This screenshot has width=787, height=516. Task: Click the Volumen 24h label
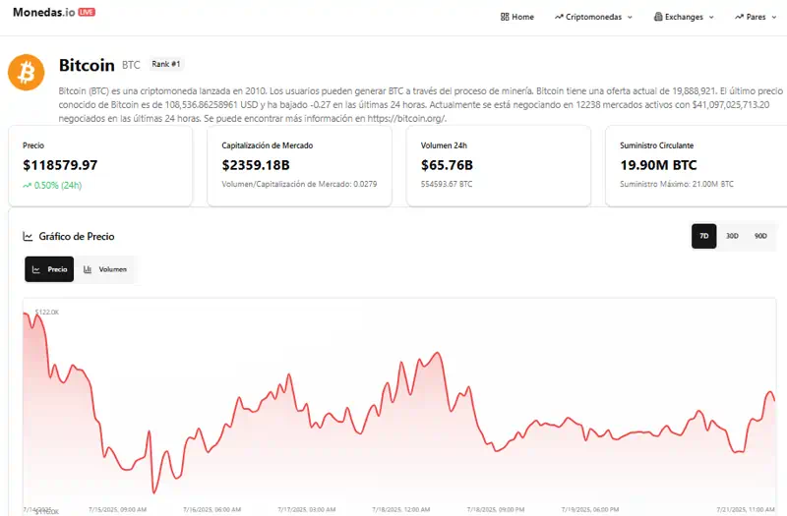(444, 145)
